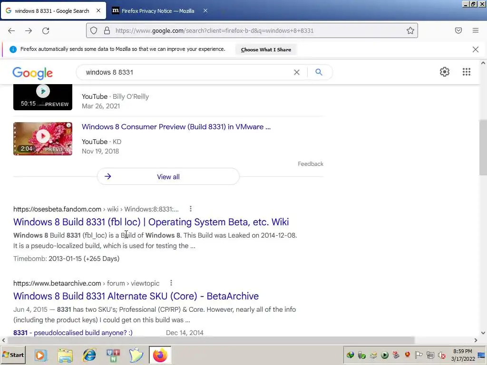Open Choose What I Share settings
Image resolution: width=487 pixels, height=365 pixels.
pyautogui.click(x=266, y=49)
